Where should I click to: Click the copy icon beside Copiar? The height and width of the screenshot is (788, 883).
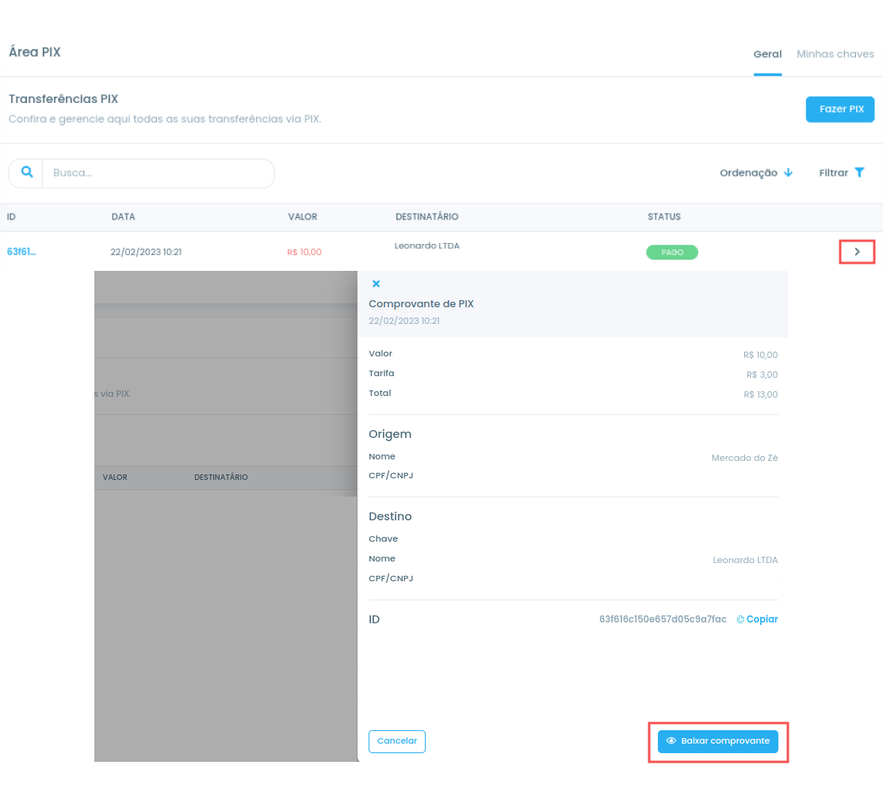[740, 619]
